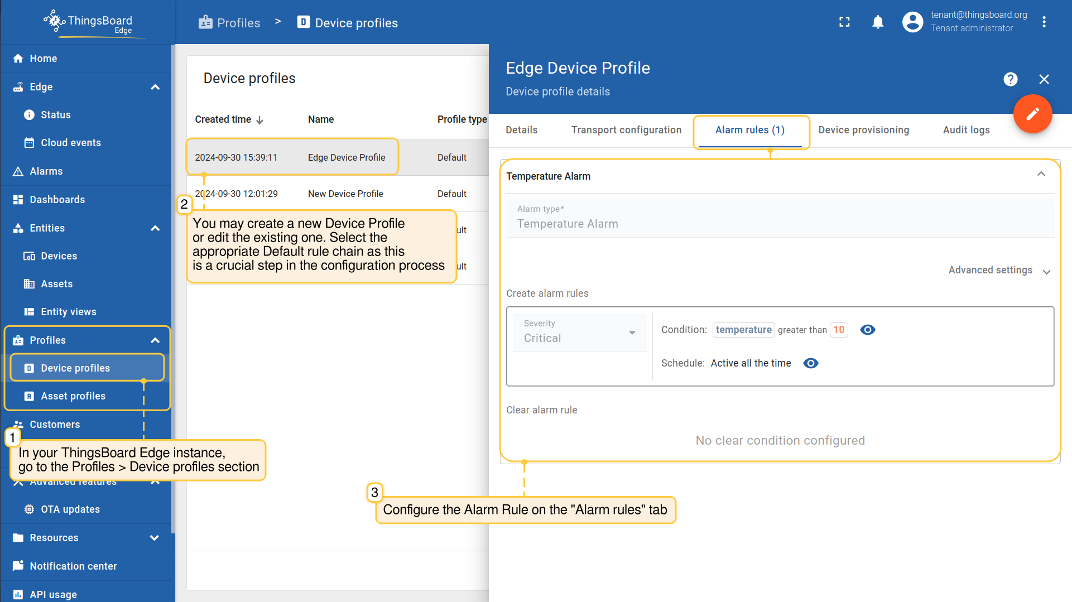View the schedule details eye icon
Image resolution: width=1072 pixels, height=602 pixels.
point(810,363)
